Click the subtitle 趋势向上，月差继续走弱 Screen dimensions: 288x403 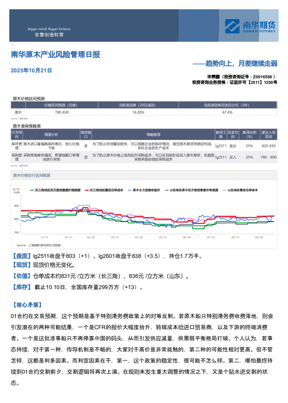235,64
